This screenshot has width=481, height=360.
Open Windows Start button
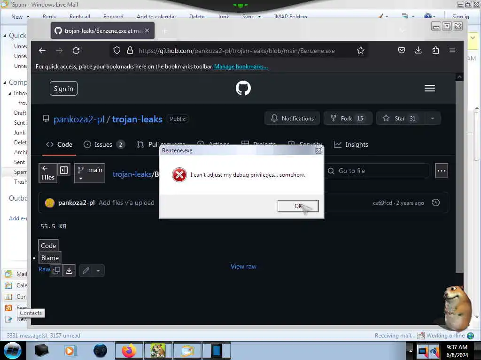click(12, 351)
